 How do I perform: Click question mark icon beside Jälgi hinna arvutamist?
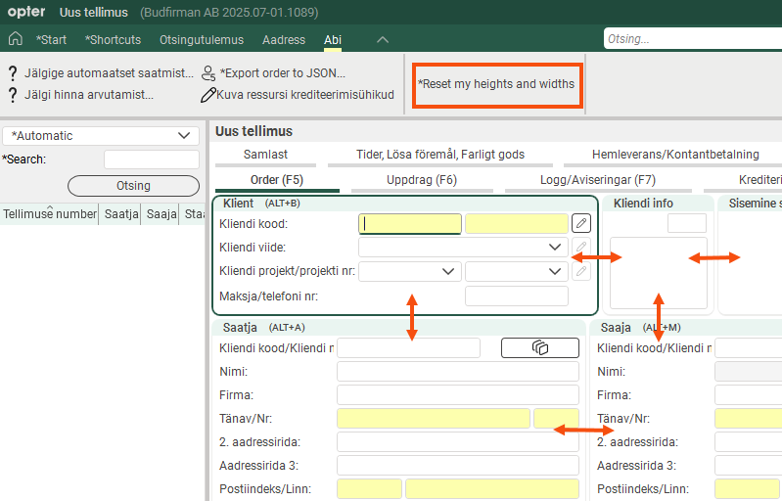point(12,95)
